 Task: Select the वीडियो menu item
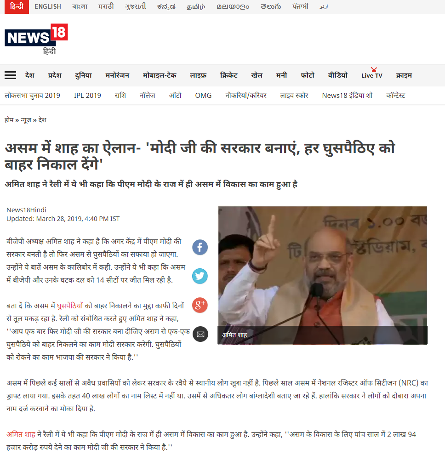point(338,75)
